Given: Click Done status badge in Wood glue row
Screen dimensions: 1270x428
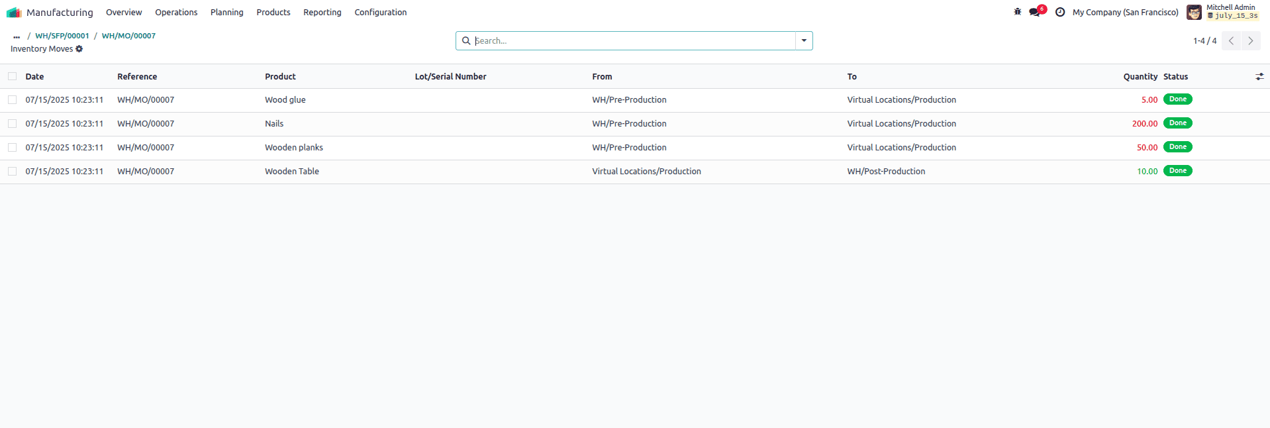Looking at the screenshot, I should click(1178, 99).
